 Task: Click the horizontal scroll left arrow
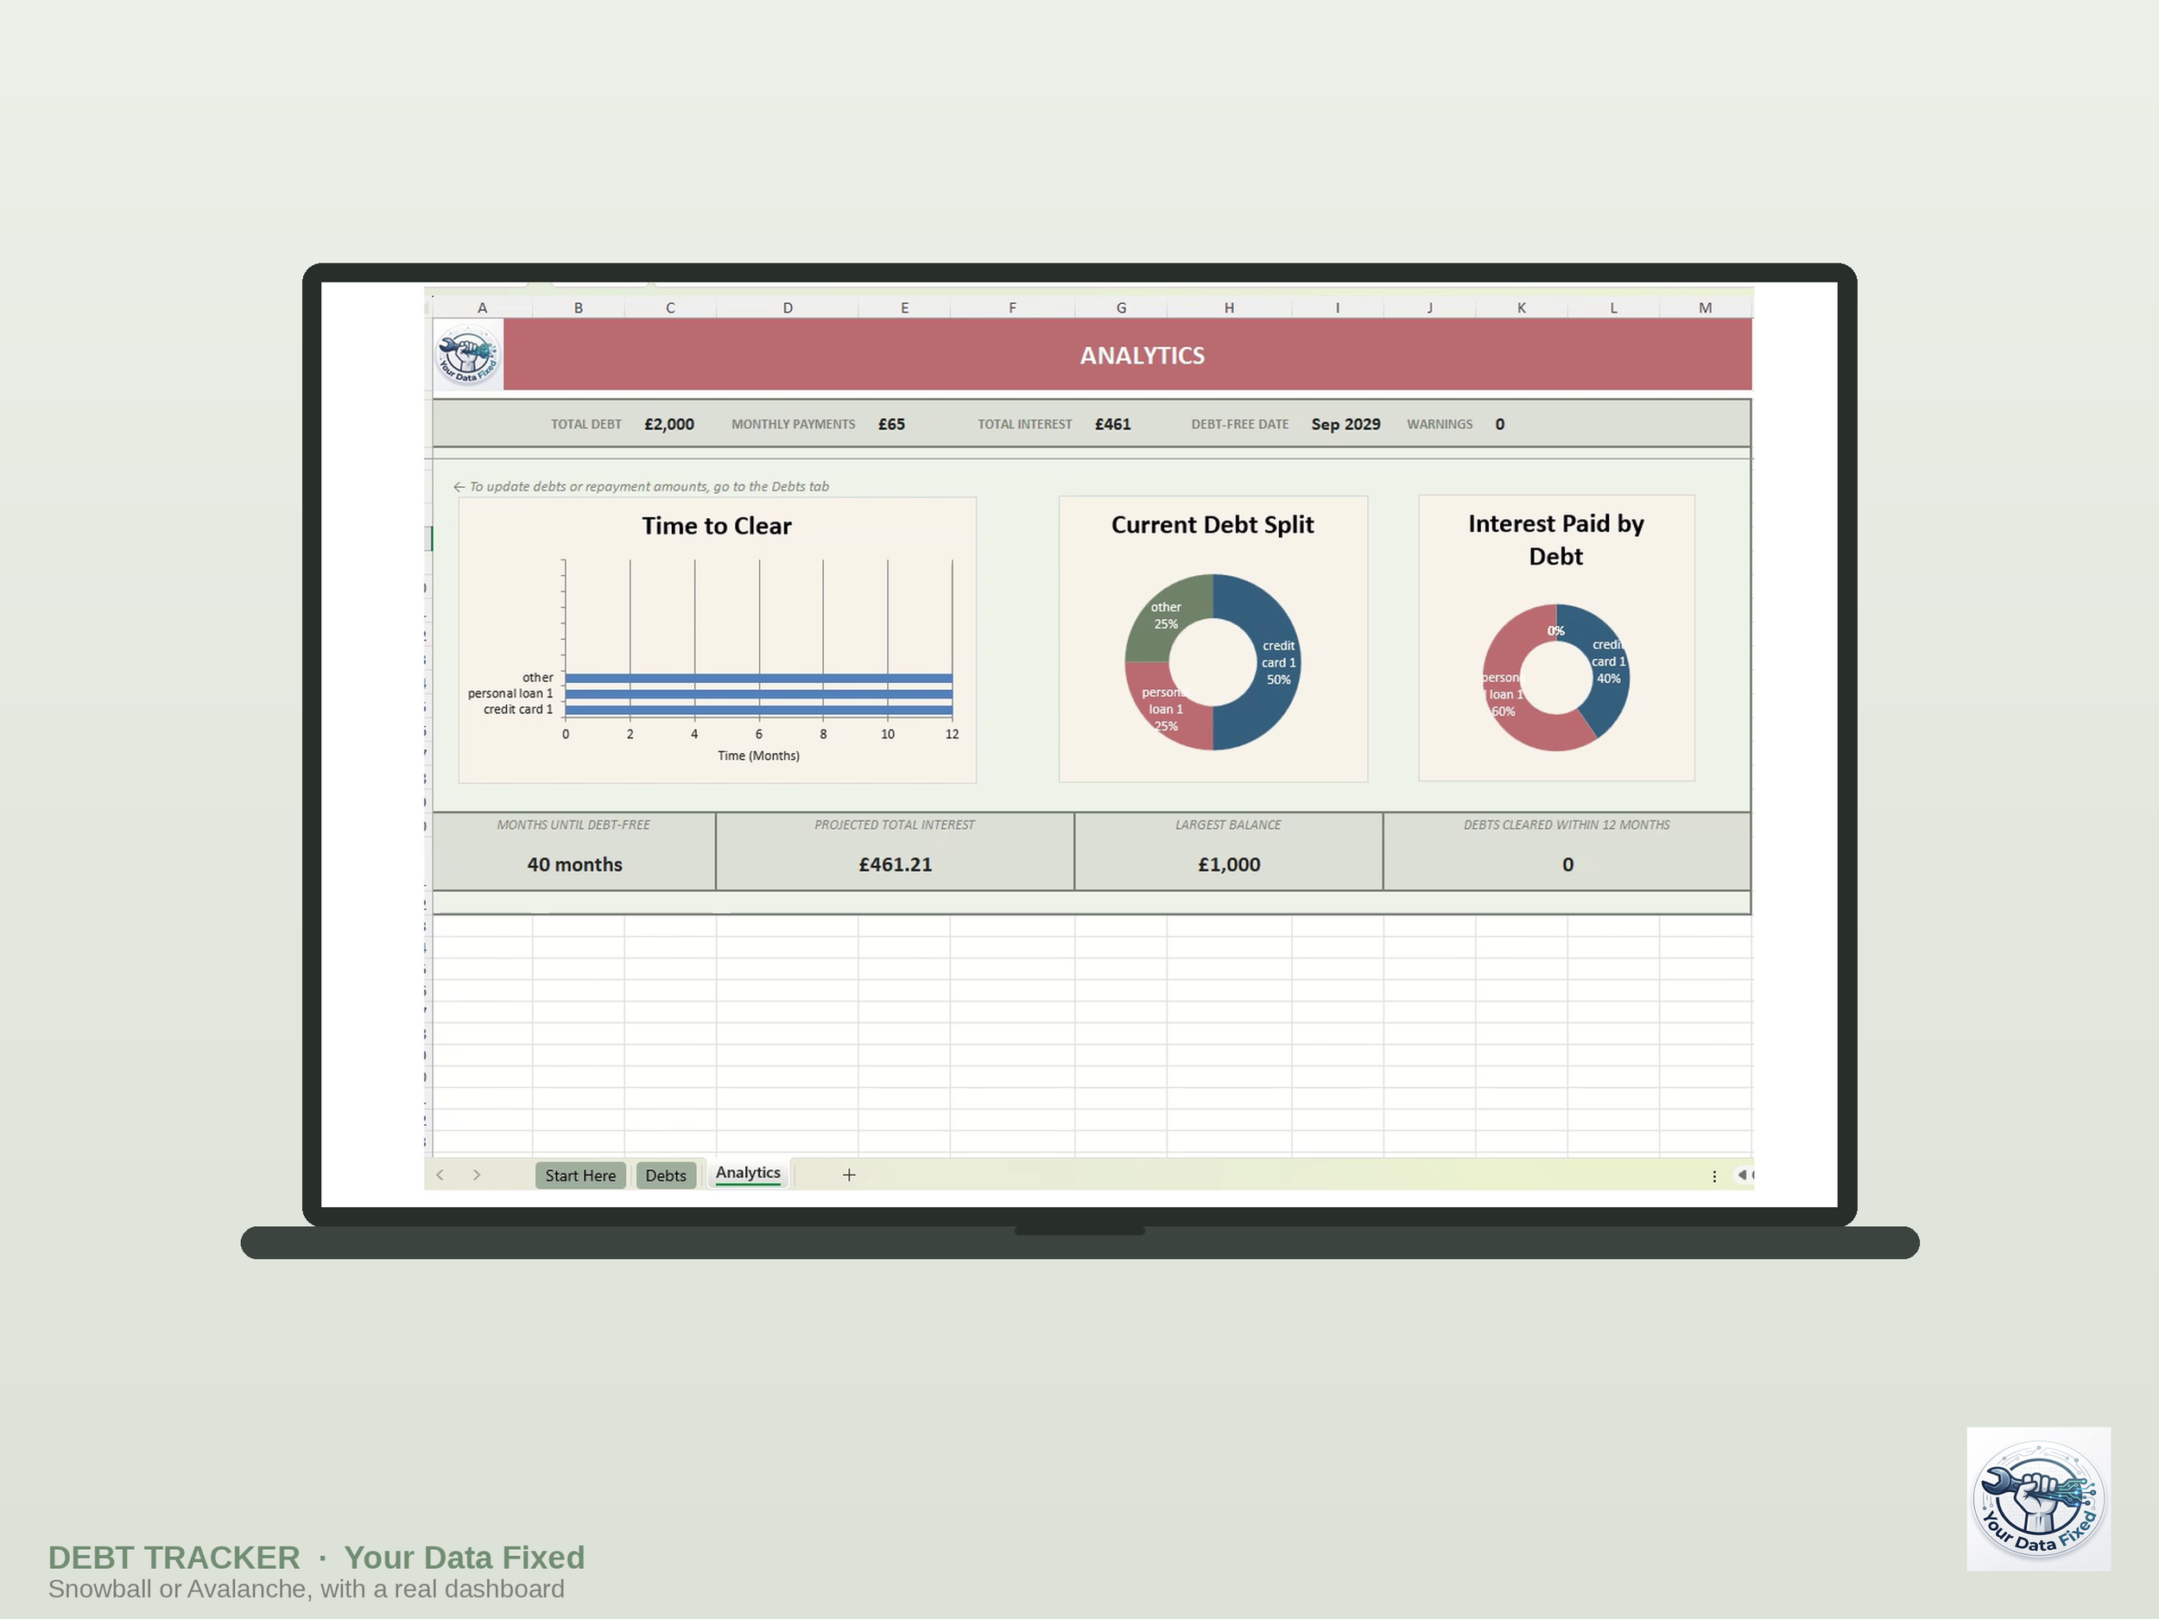click(1742, 1175)
